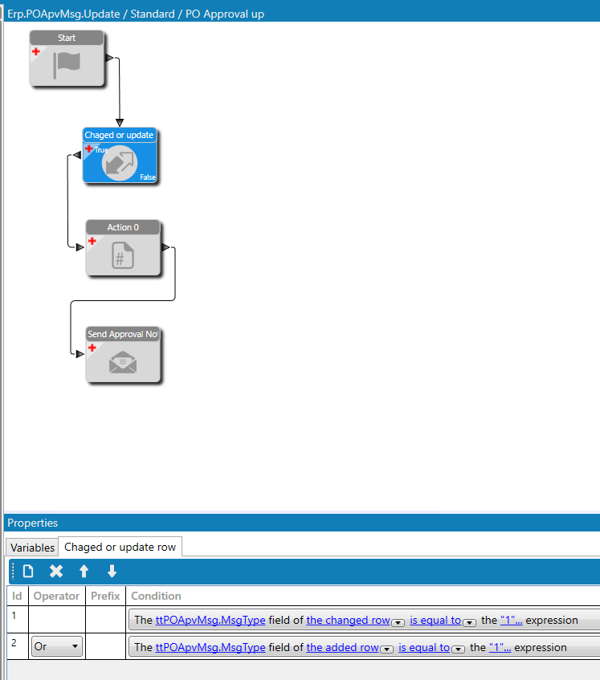Click Start node output connector arrow
The width and height of the screenshot is (600, 680).
(x=109, y=58)
